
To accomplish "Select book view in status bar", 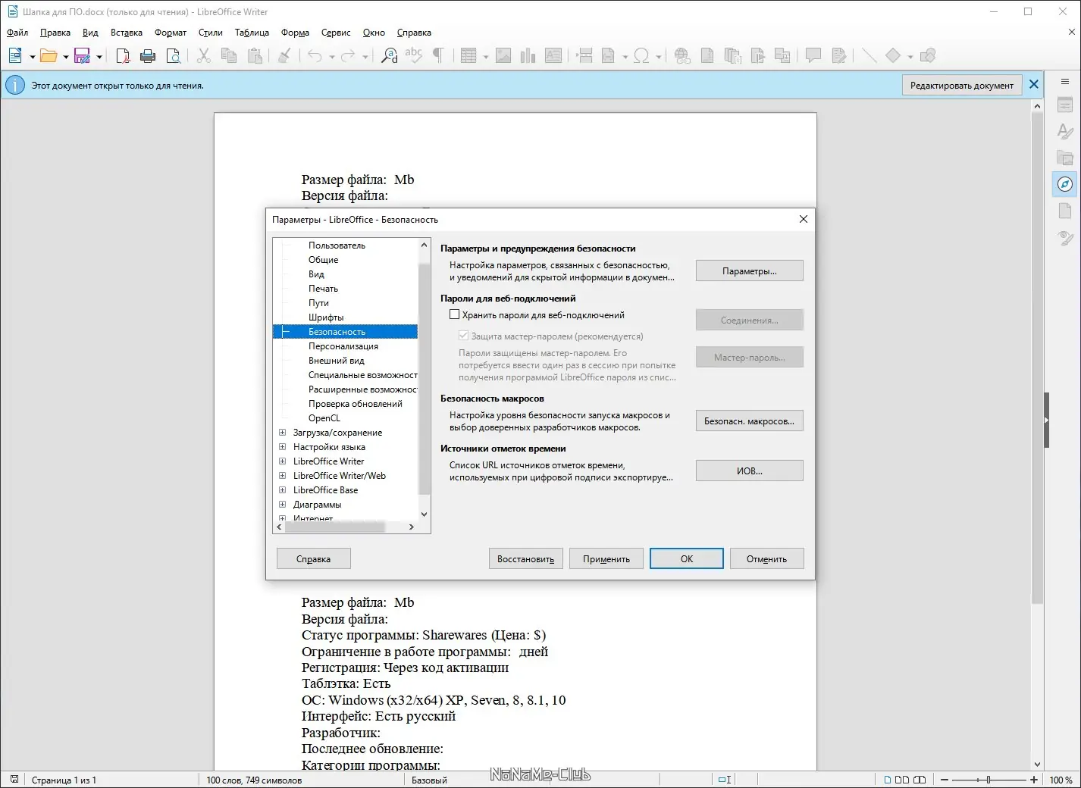I will (920, 780).
